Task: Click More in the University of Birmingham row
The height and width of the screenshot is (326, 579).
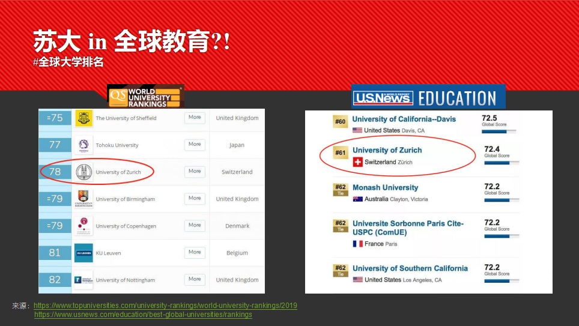Action: pyautogui.click(x=195, y=198)
